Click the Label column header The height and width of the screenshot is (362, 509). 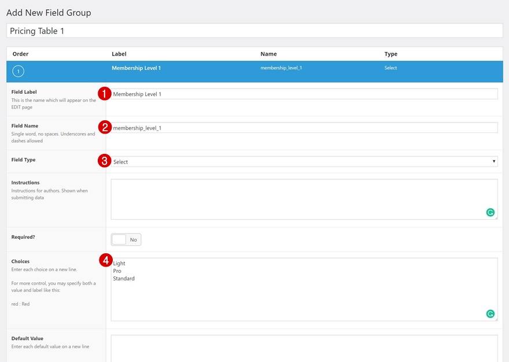pyautogui.click(x=119, y=54)
